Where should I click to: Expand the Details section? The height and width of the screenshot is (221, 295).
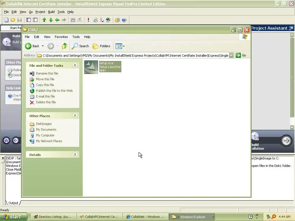click(x=75, y=155)
